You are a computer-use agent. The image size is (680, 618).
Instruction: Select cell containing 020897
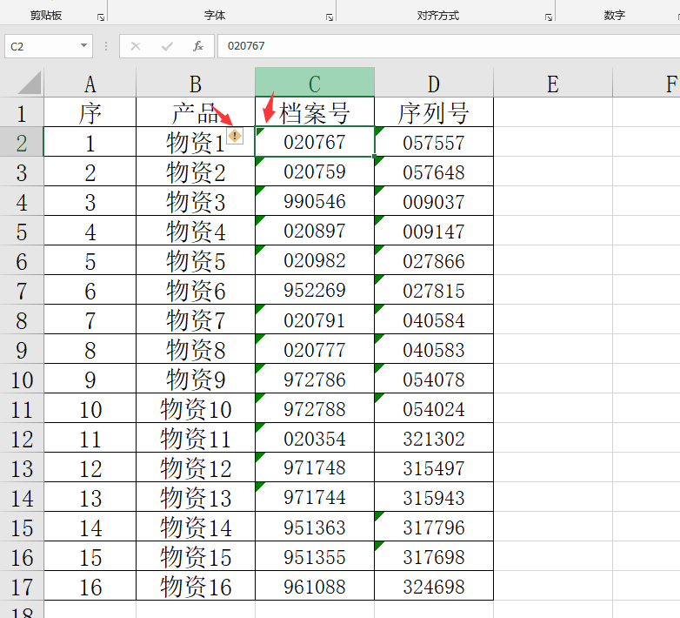[315, 231]
